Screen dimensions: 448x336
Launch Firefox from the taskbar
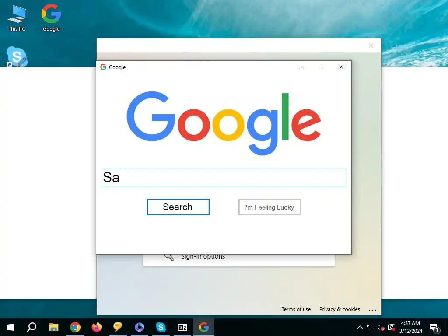[x=97, y=327]
